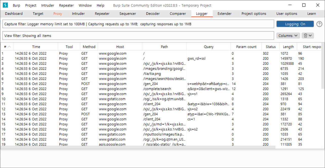Select the row with status 302
The height and width of the screenshot is (168, 325).
[x=161, y=53]
